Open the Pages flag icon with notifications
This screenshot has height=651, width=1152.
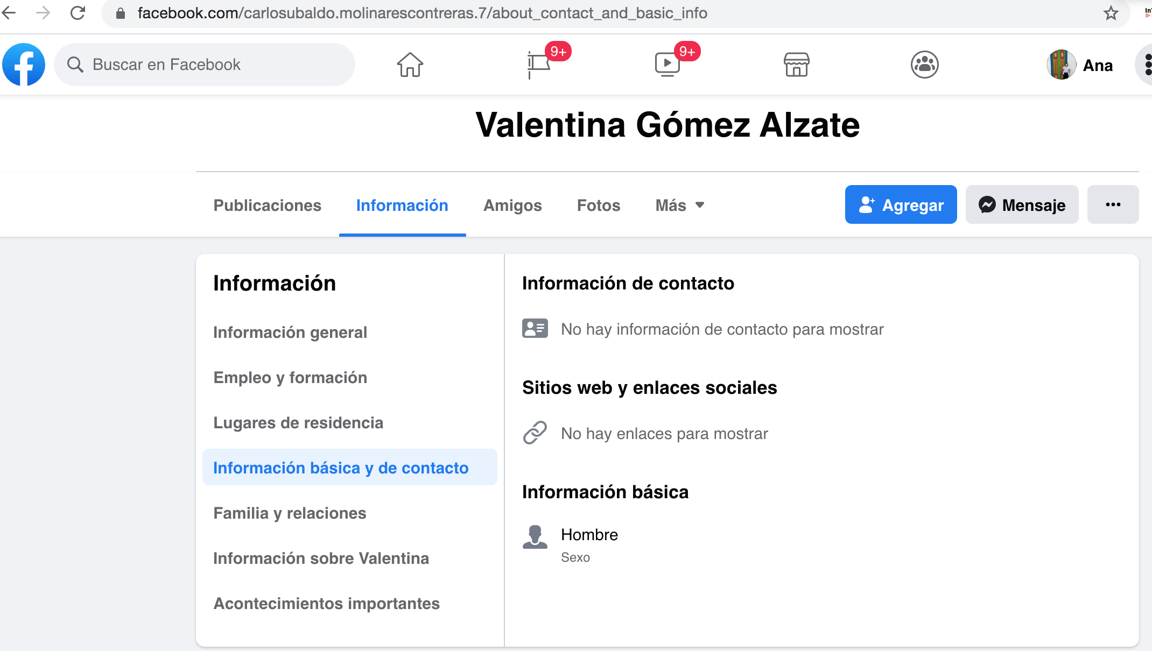tap(539, 65)
